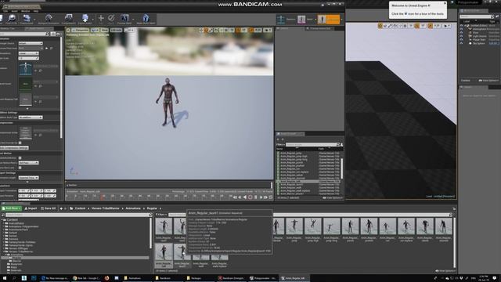Click View Options in Content Browser bottom right

click(x=445, y=271)
